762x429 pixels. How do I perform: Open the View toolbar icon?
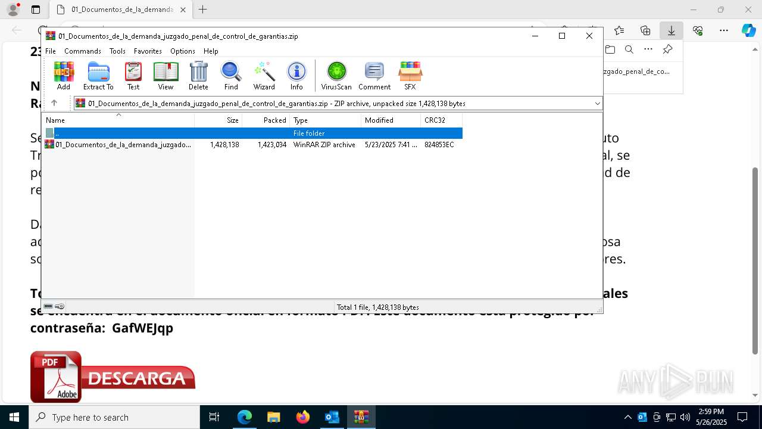pos(165,76)
